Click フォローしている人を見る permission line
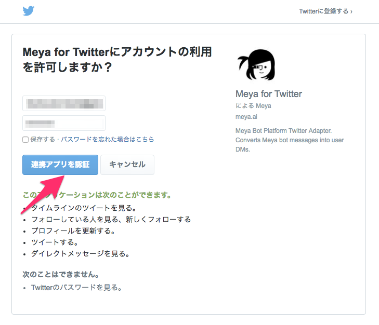Viewport: 379px width, 325px height. (x=111, y=219)
